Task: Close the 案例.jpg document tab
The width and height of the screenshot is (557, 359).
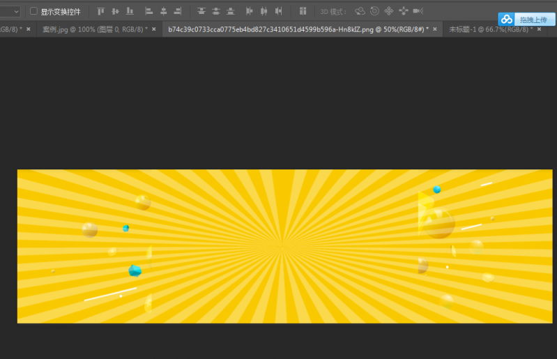Action: [155, 29]
